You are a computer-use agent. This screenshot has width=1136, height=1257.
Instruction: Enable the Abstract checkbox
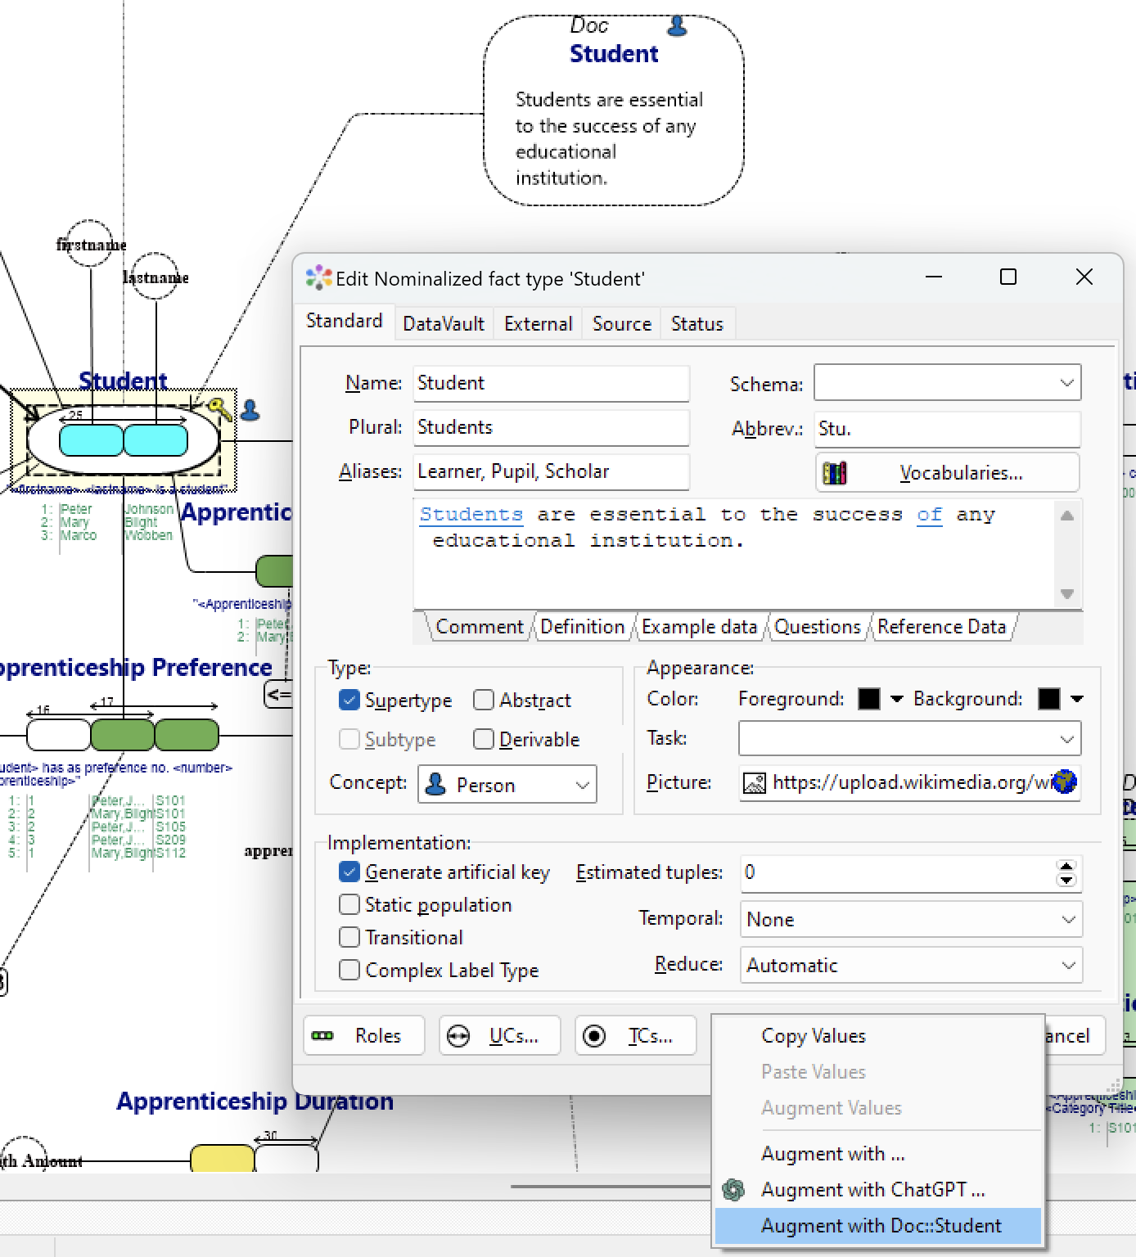(484, 701)
